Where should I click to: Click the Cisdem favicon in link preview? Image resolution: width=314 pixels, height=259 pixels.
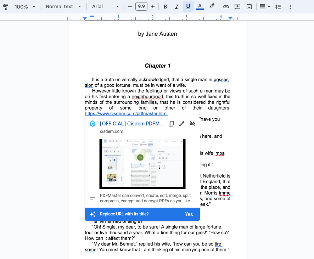[92, 124]
